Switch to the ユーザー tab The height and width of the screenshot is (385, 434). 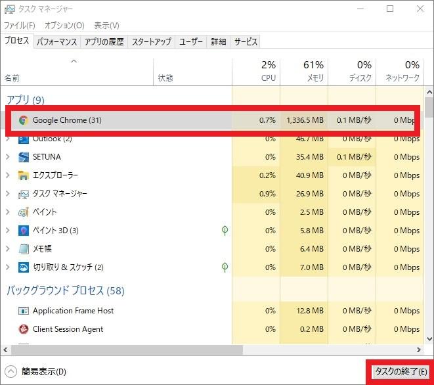(191, 41)
